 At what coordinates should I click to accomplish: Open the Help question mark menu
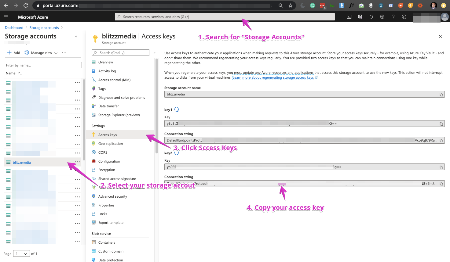[x=393, y=17]
